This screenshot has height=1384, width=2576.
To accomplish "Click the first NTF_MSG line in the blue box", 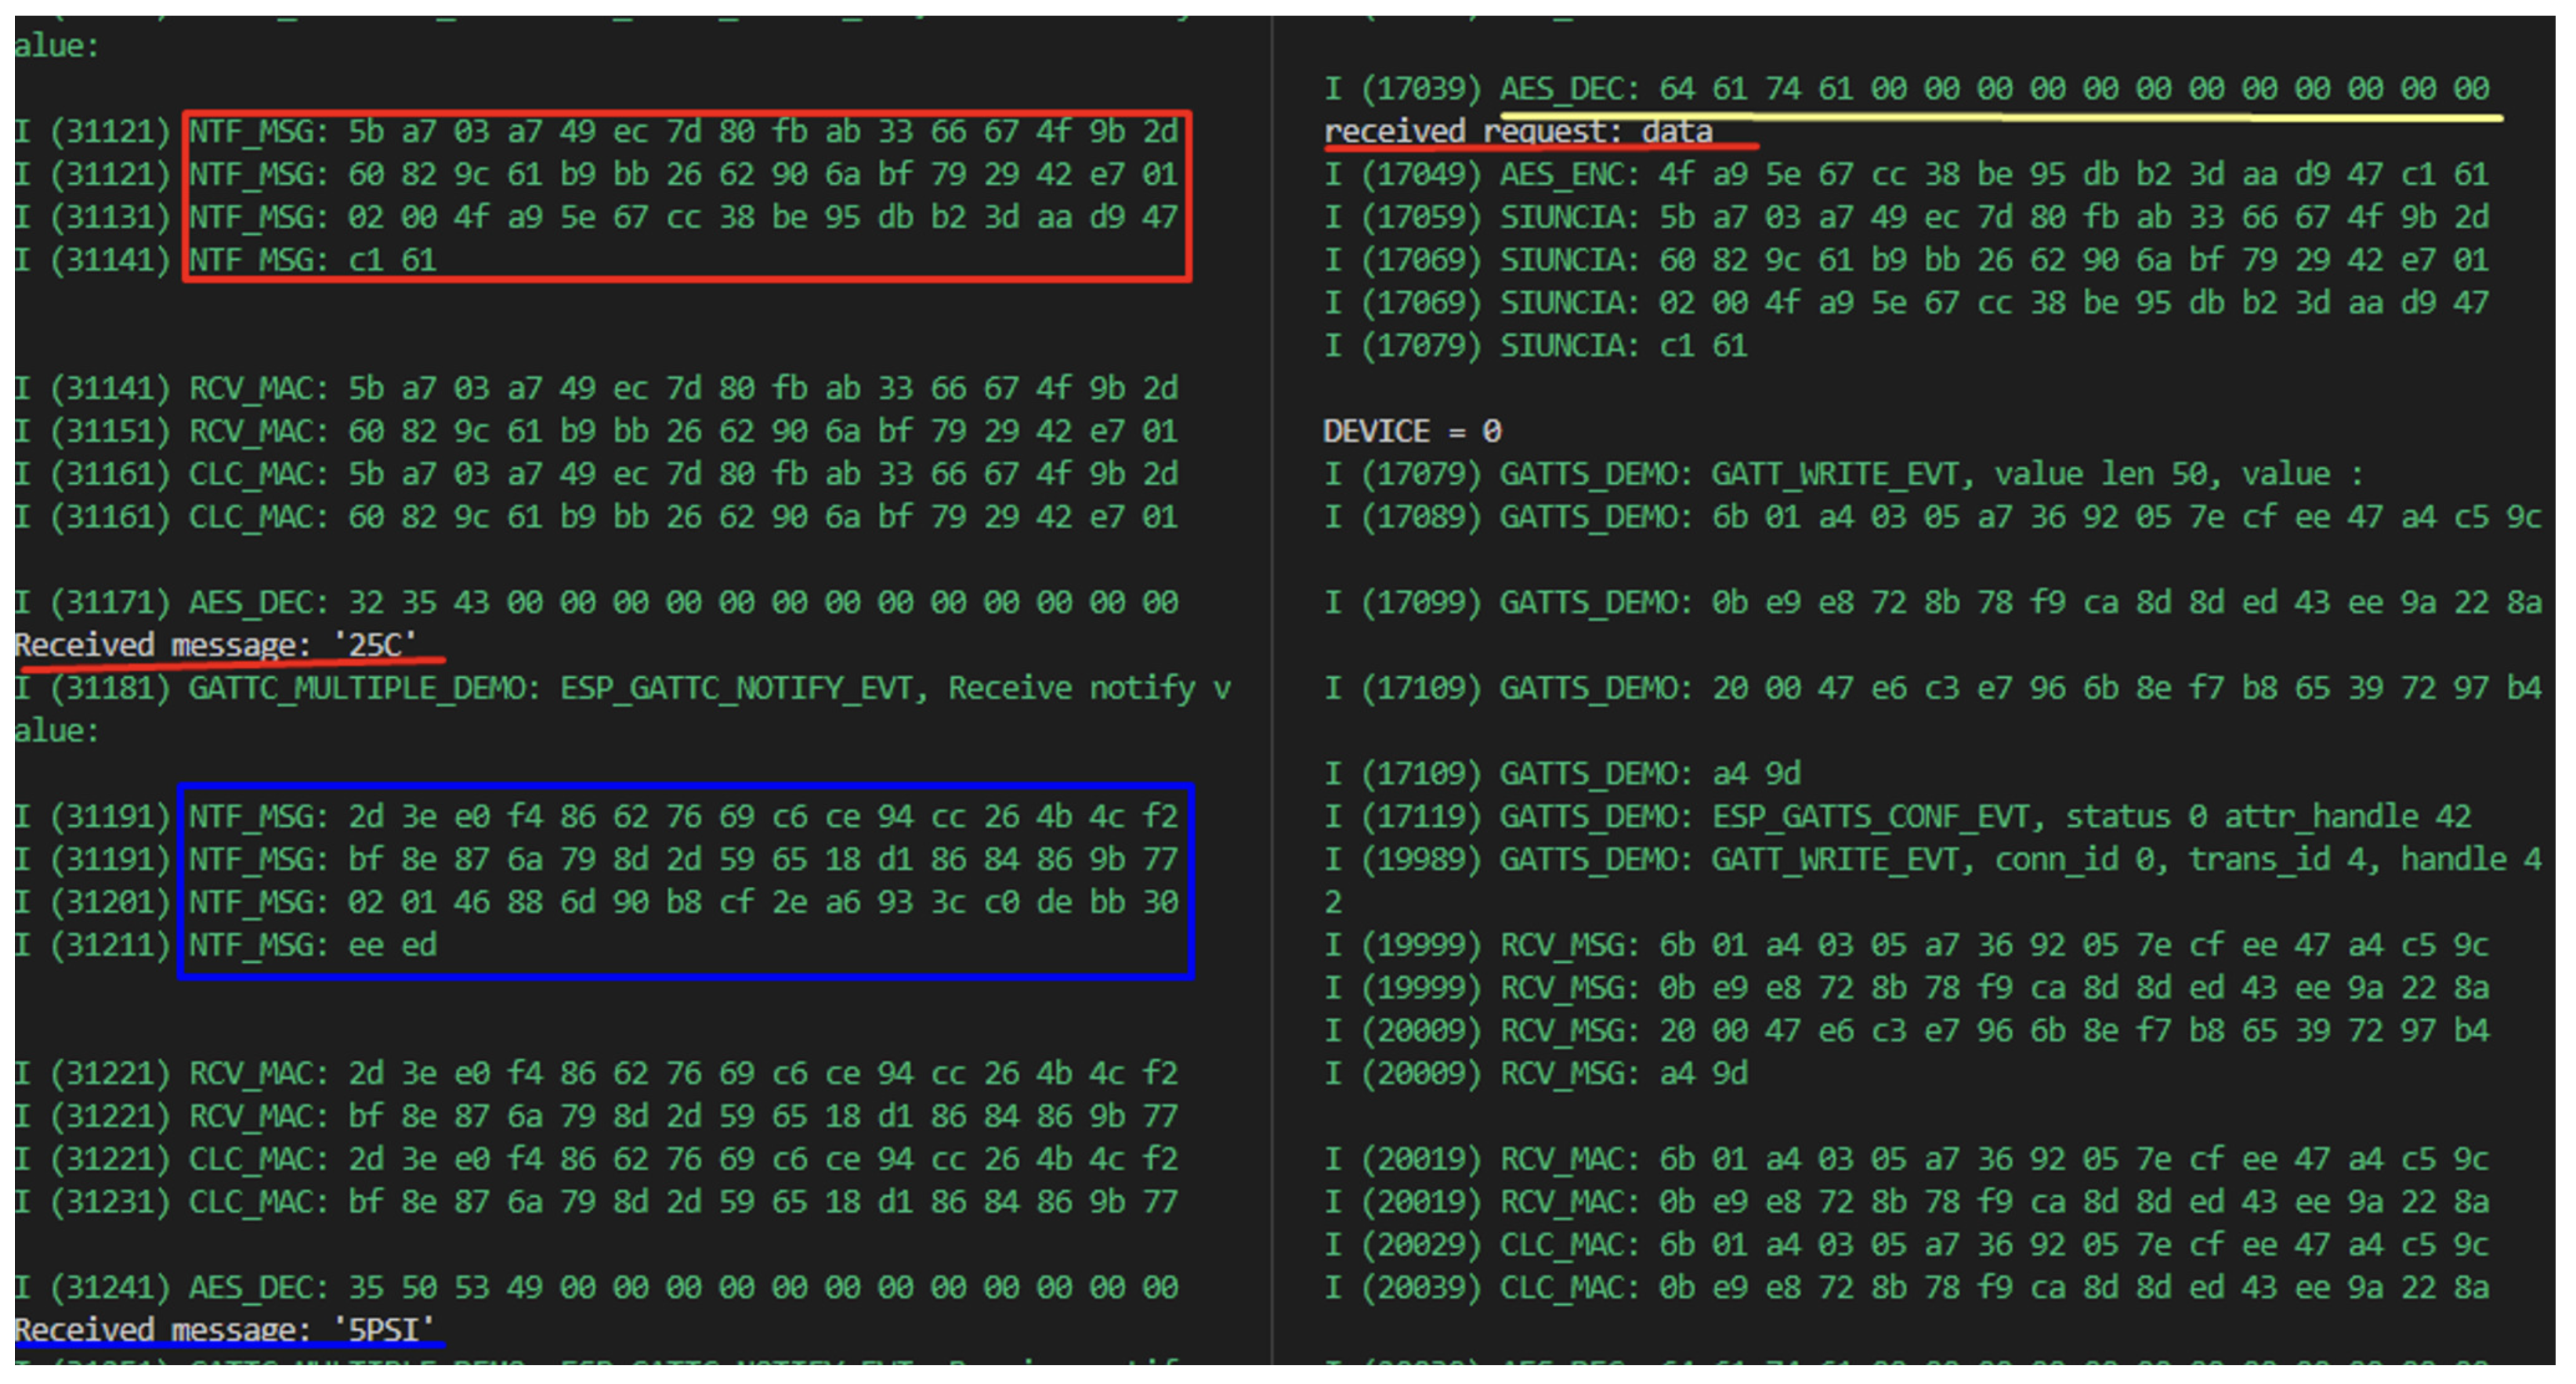I will (x=684, y=816).
